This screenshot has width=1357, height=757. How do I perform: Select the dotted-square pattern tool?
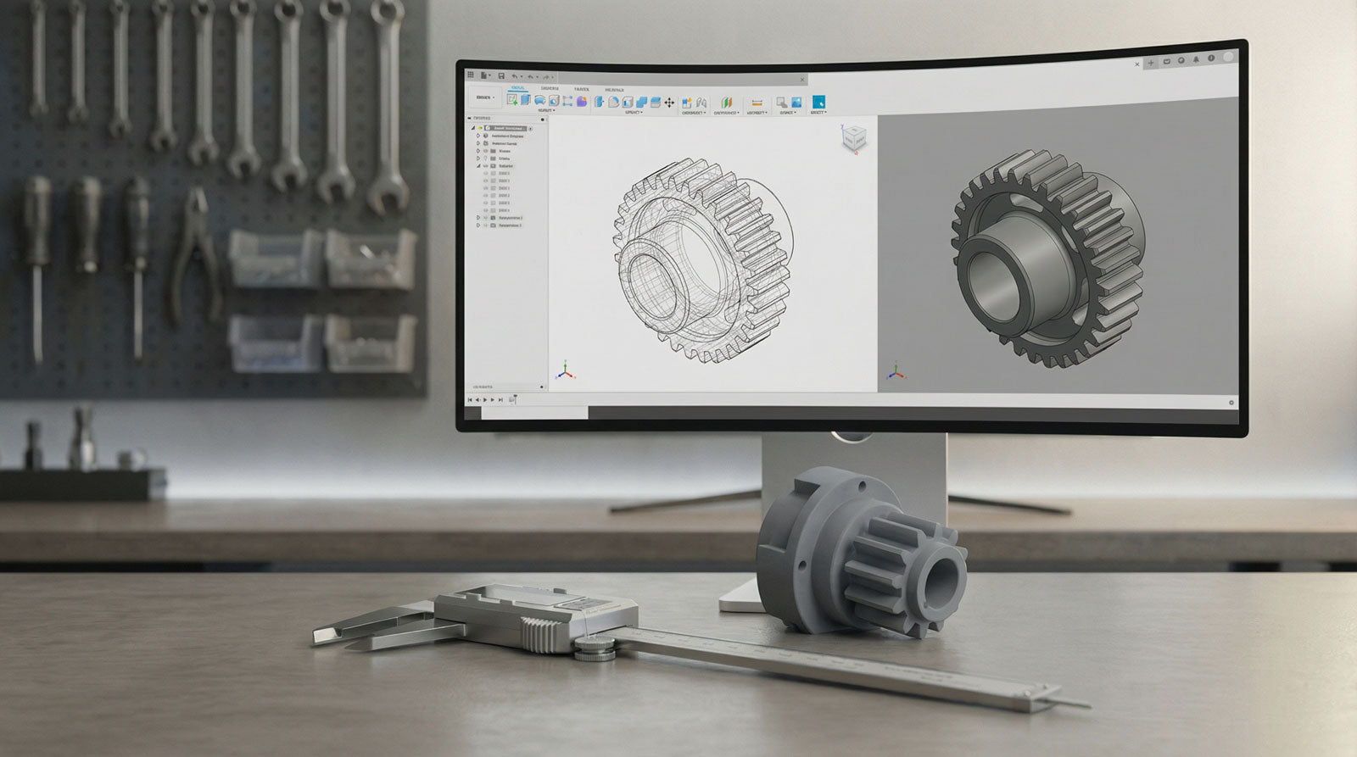(567, 101)
